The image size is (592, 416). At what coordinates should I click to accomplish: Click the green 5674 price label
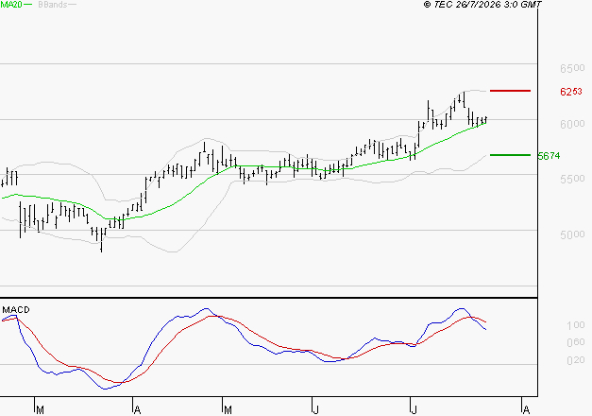pyautogui.click(x=550, y=156)
